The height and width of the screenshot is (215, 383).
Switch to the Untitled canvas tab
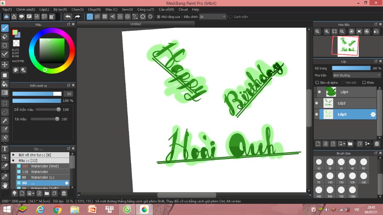(x=135, y=24)
